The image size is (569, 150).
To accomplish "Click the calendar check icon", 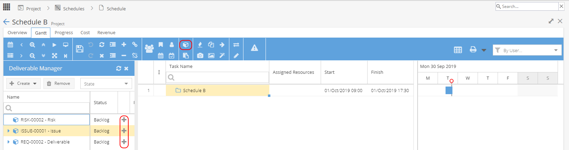I will point(172,56).
